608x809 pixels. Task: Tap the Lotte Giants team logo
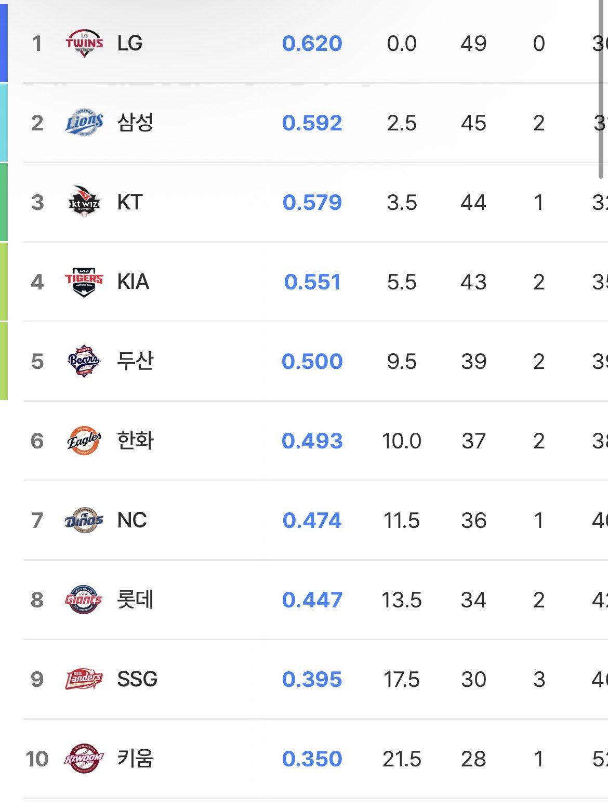(x=84, y=600)
